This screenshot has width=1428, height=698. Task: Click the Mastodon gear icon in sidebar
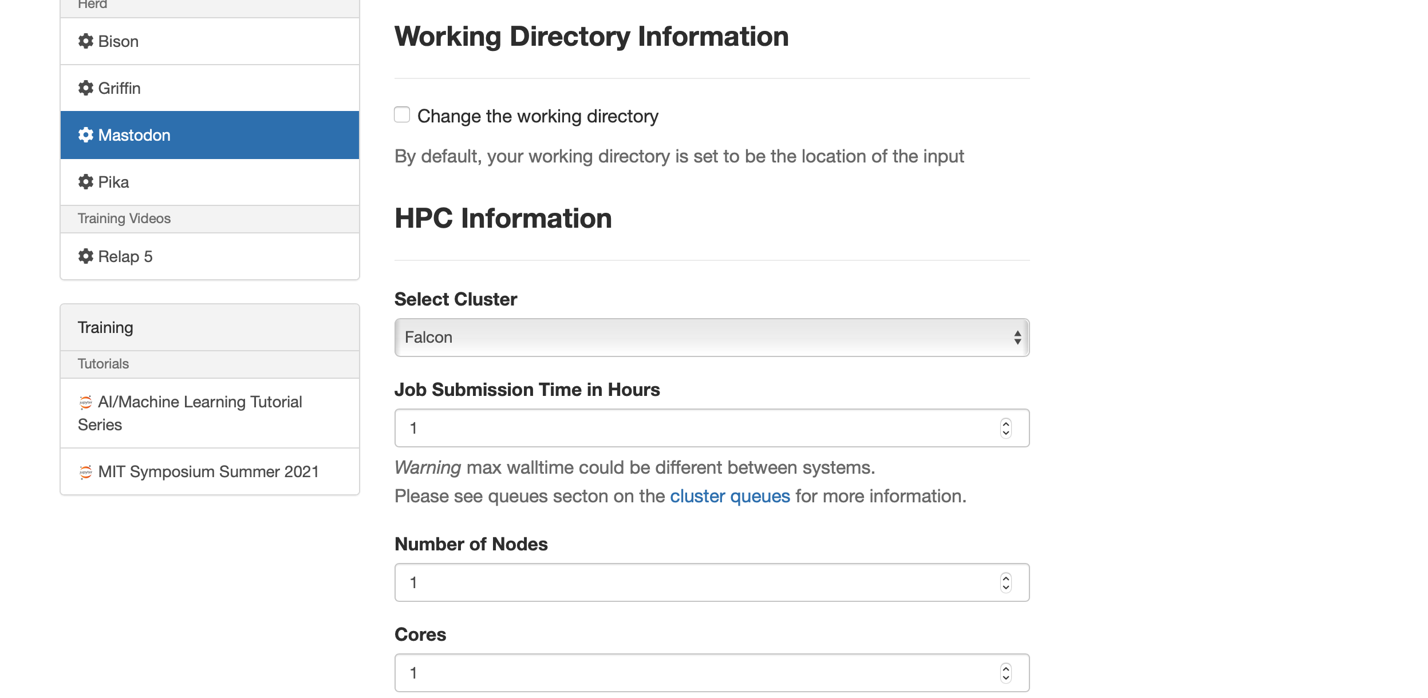pyautogui.click(x=85, y=135)
